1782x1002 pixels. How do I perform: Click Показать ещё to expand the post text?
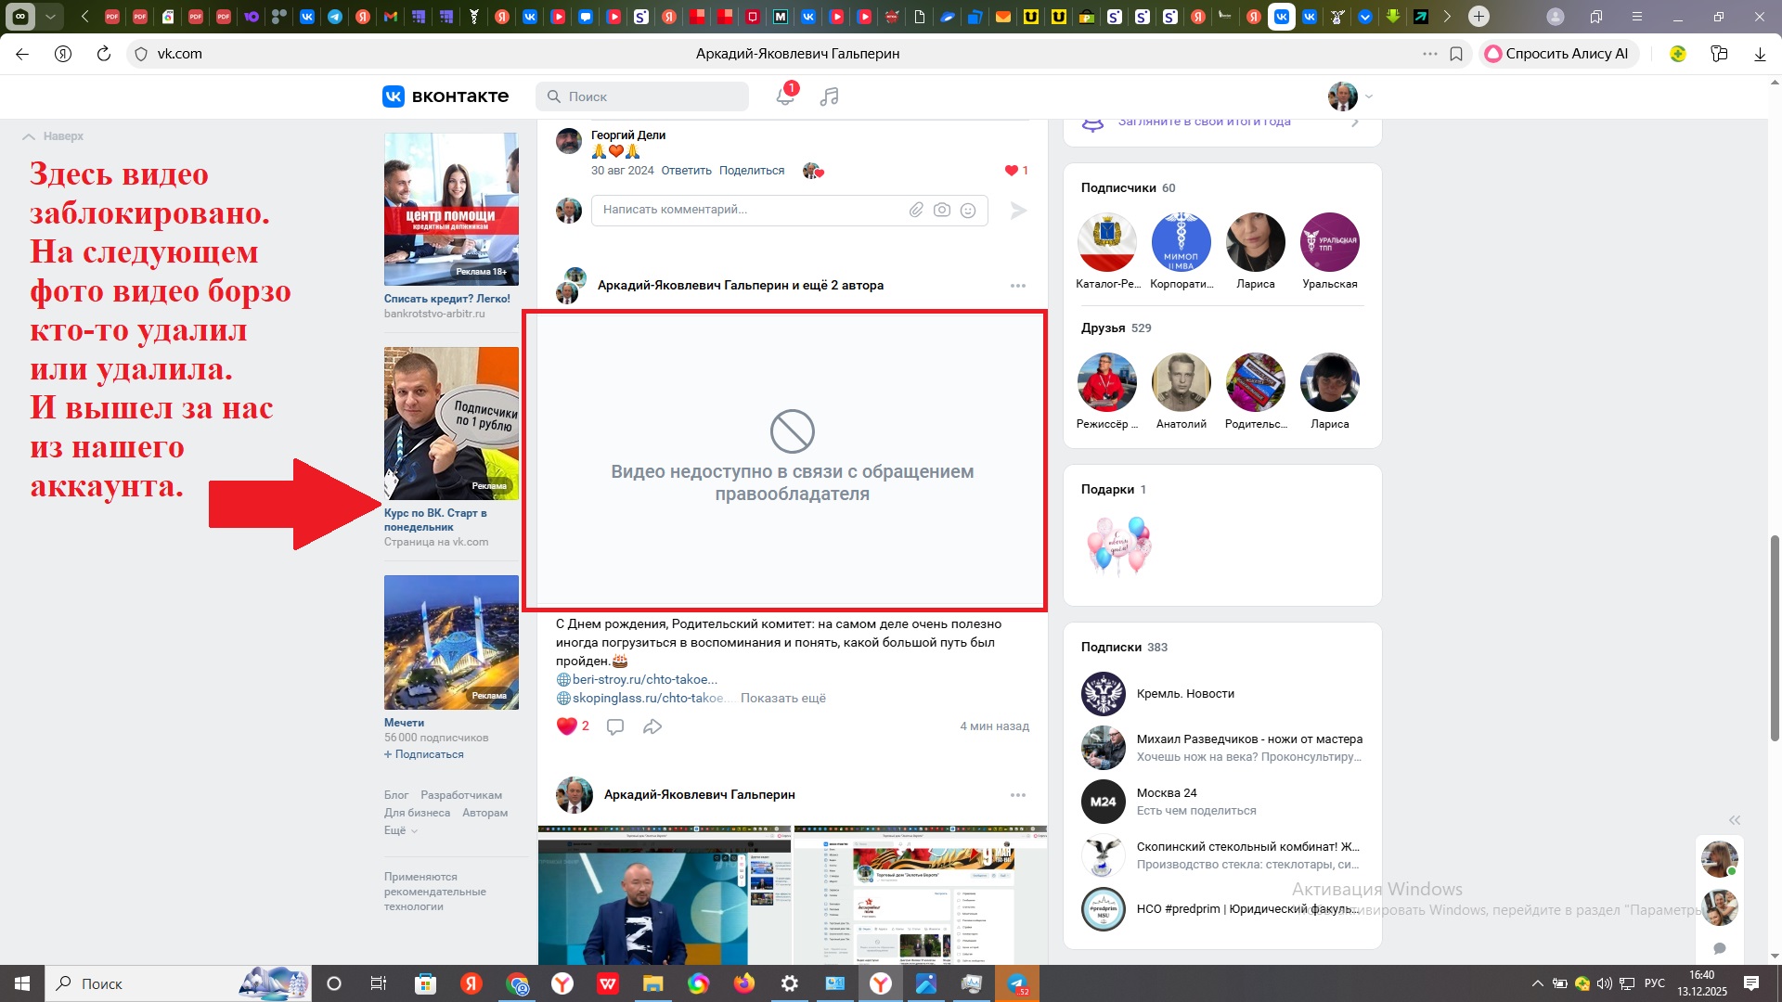coord(782,698)
